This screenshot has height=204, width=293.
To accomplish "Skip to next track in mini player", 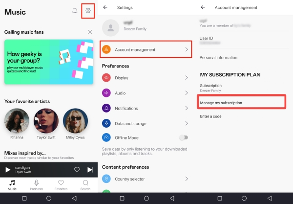I will click(x=90, y=170).
